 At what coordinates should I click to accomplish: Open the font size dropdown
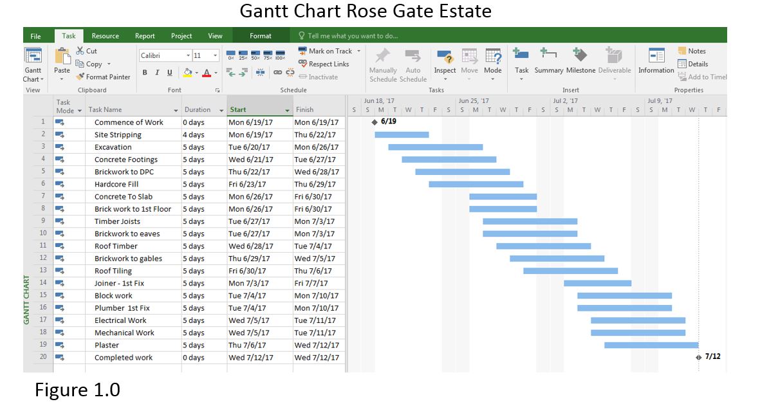point(215,55)
